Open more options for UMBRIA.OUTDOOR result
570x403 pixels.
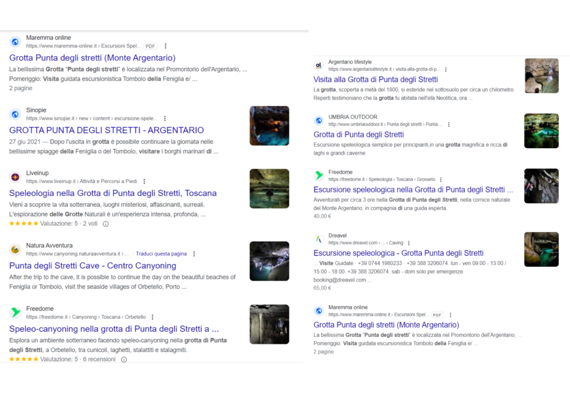(x=449, y=125)
